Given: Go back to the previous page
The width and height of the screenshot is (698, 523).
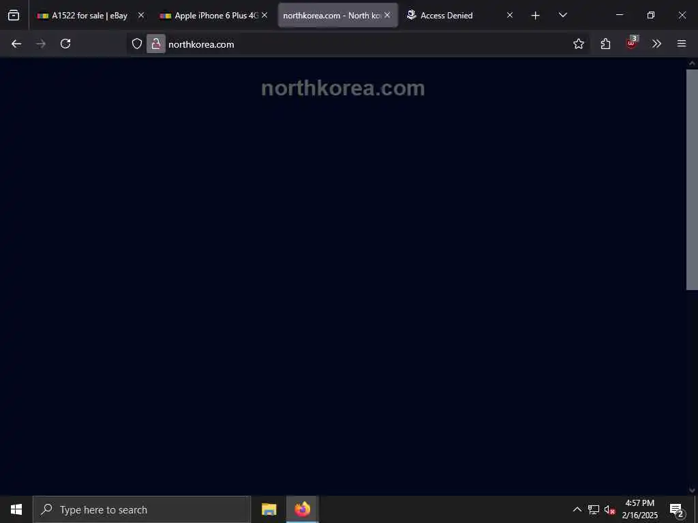Looking at the screenshot, I should click(x=16, y=44).
